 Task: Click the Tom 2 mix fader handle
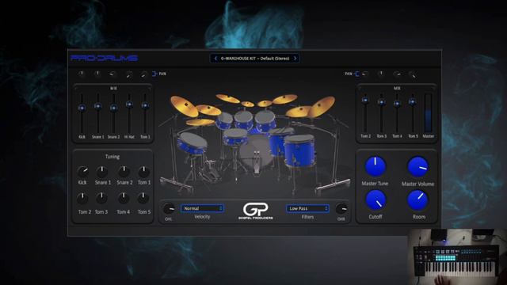pos(365,101)
